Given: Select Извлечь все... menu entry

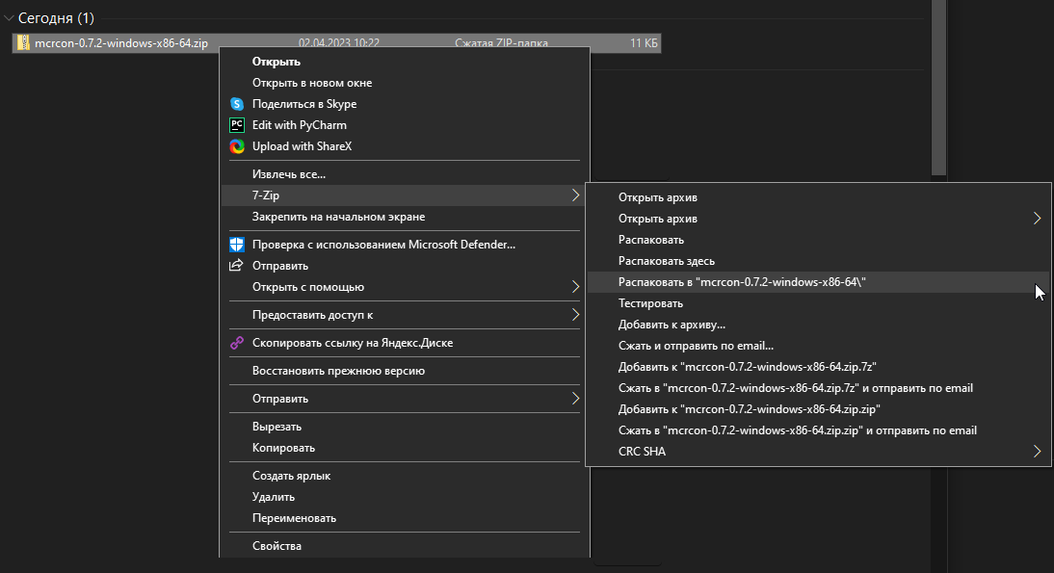Looking at the screenshot, I should [289, 174].
